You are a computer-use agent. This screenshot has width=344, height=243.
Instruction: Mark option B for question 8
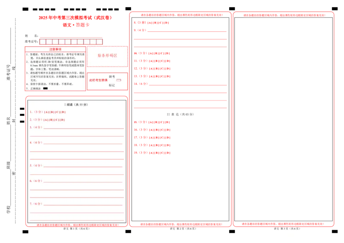[x=155, y=23]
